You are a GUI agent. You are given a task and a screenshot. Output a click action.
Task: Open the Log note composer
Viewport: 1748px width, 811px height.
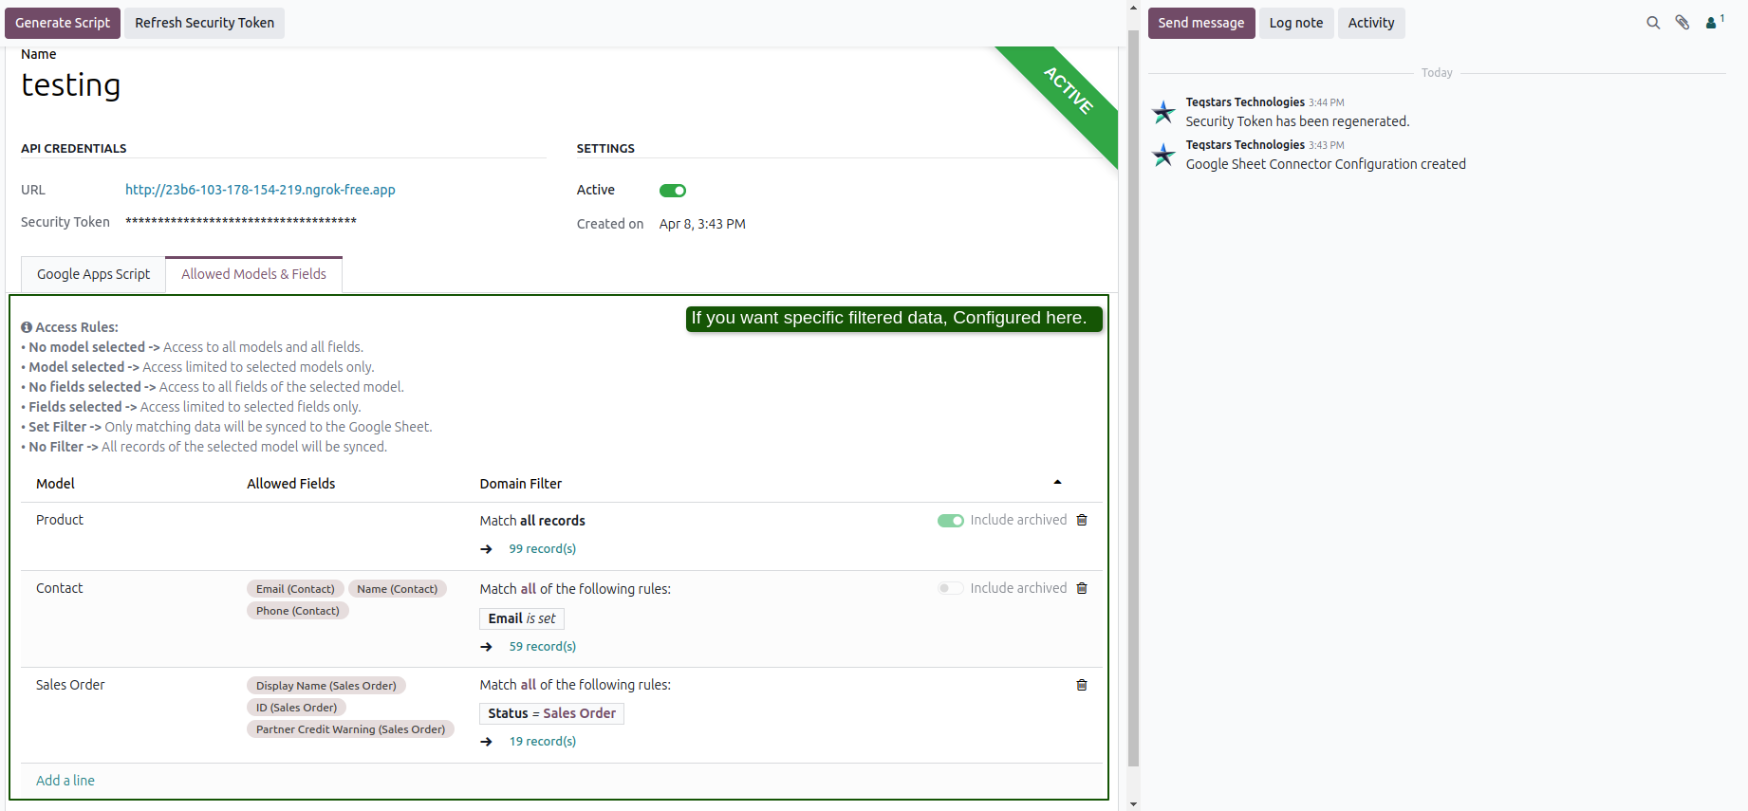tap(1296, 23)
